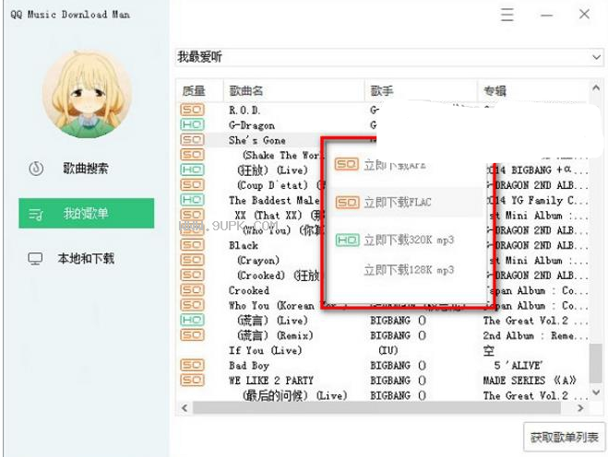Viewport: 608px width, 457px height.
Task: Select (最后的问候) (Live) song row
Action: pyautogui.click(x=294, y=396)
